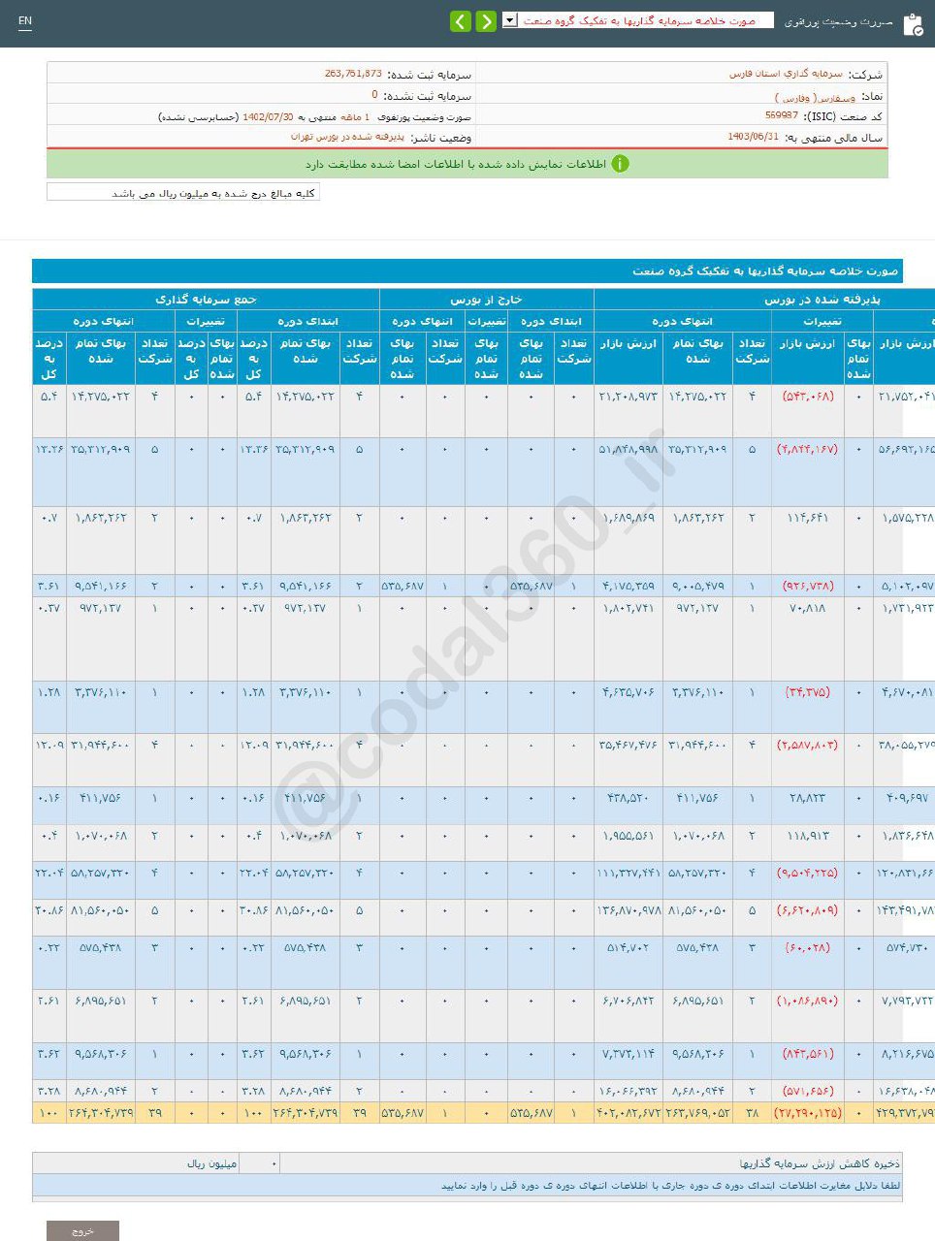The width and height of the screenshot is (935, 1241).
Task: Switch language using the EN link
Action: [24, 20]
